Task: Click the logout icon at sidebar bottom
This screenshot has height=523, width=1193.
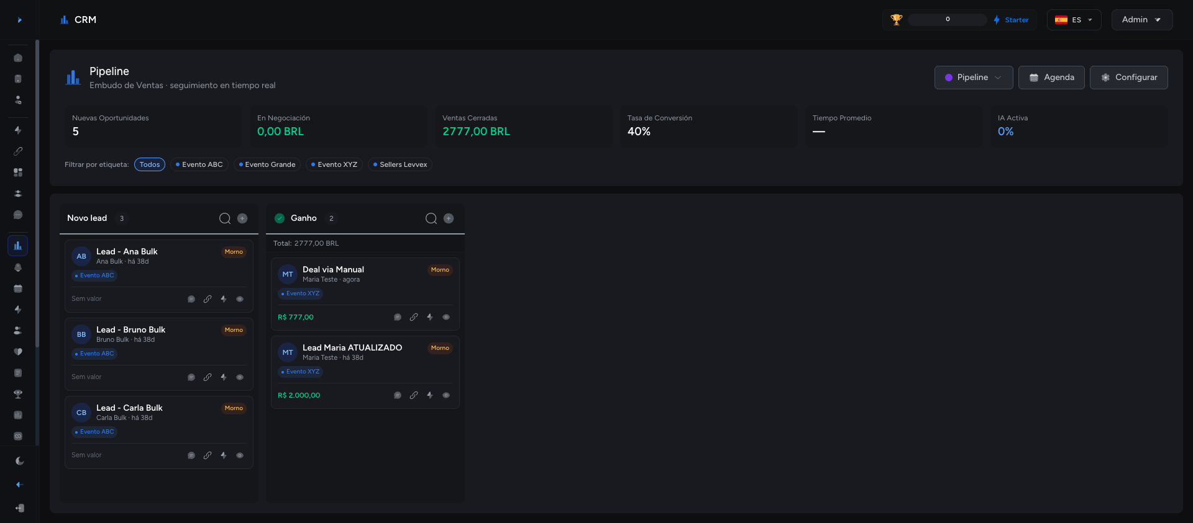Action: coord(19,508)
